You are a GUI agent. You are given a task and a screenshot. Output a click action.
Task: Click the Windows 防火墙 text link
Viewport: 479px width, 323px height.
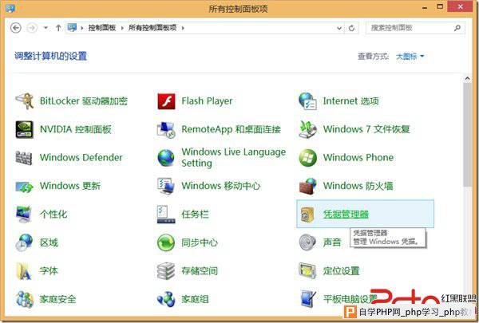coord(358,186)
